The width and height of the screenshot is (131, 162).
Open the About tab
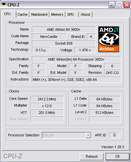click(x=85, y=14)
